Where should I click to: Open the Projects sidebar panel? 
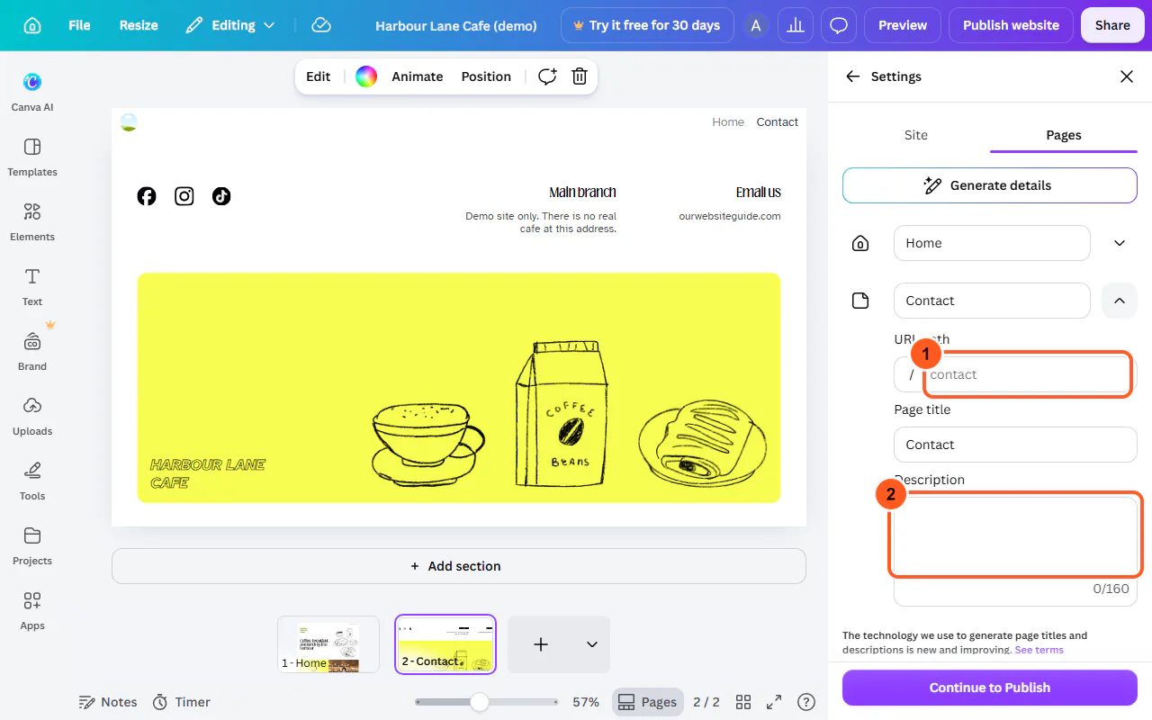tap(32, 545)
